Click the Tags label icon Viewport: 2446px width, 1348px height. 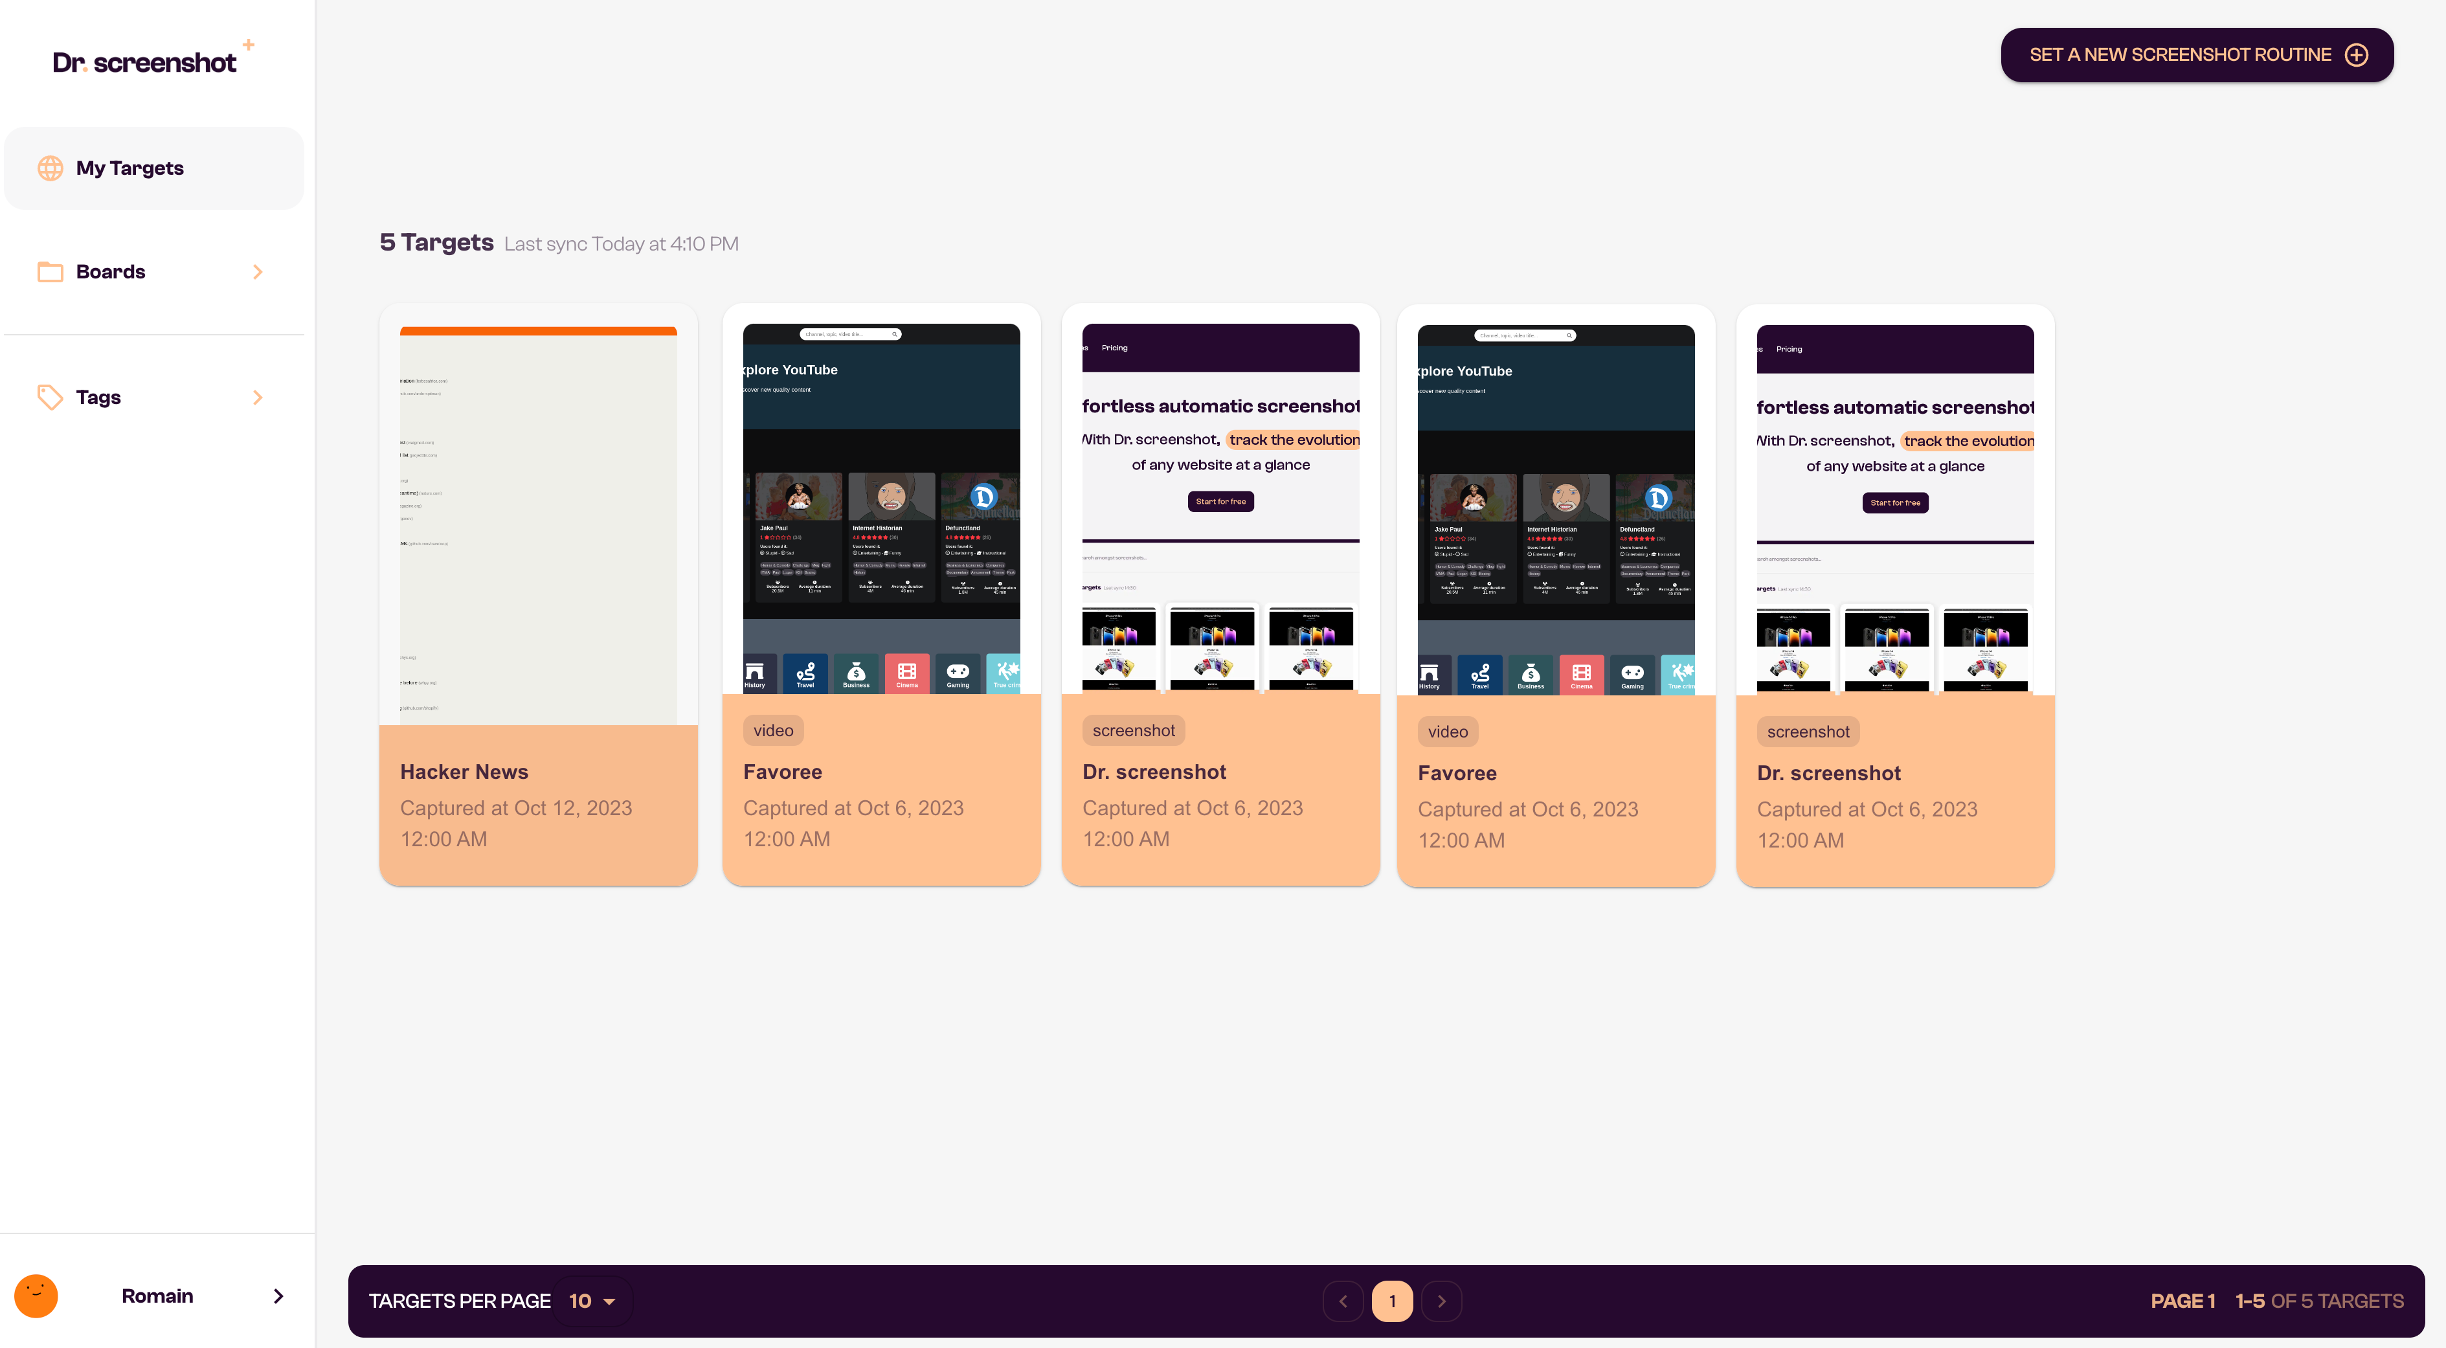pyautogui.click(x=50, y=397)
